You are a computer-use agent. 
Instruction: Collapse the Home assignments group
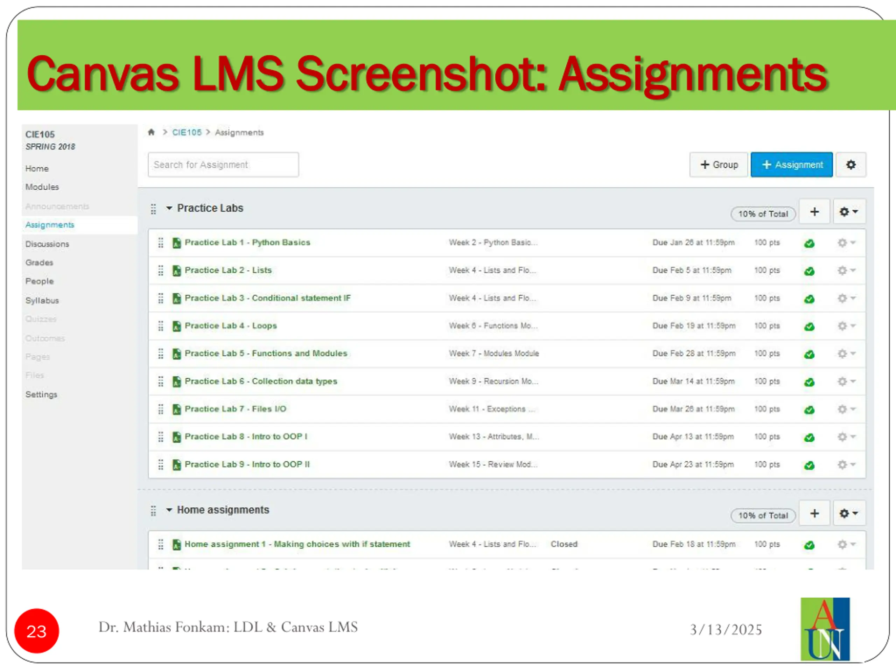tap(169, 510)
